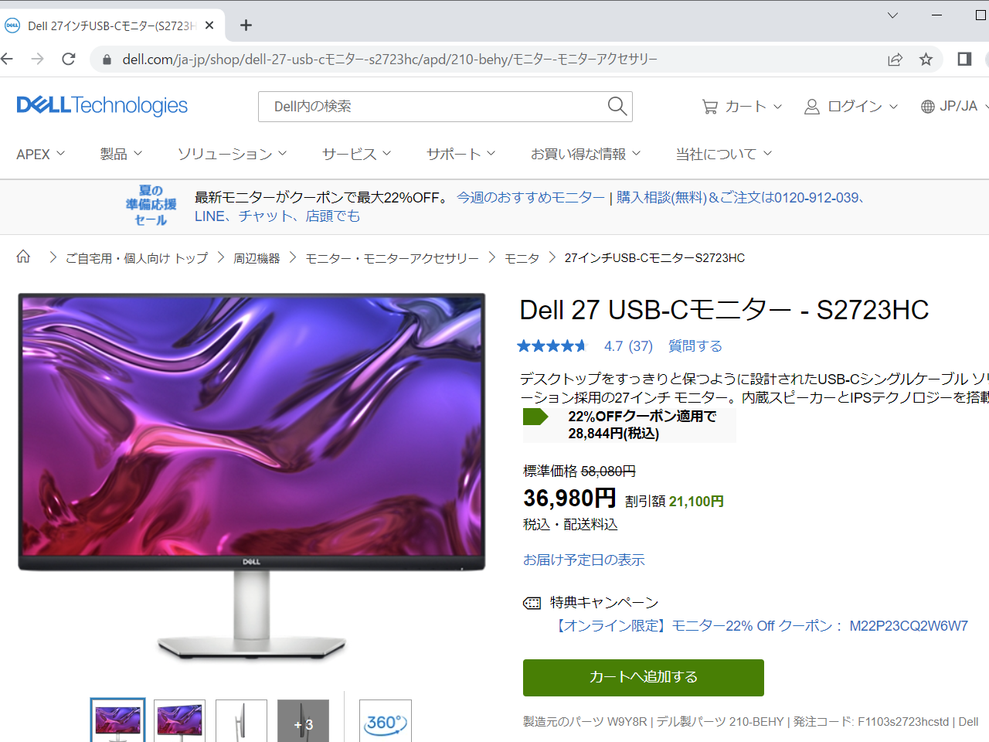Open the 4.7 (37) reviews link
989x742 pixels.
pyautogui.click(x=628, y=346)
